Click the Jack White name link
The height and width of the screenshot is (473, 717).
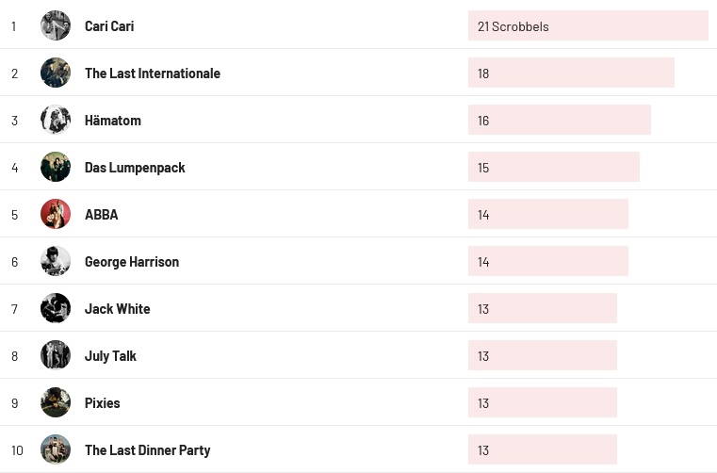[118, 309]
